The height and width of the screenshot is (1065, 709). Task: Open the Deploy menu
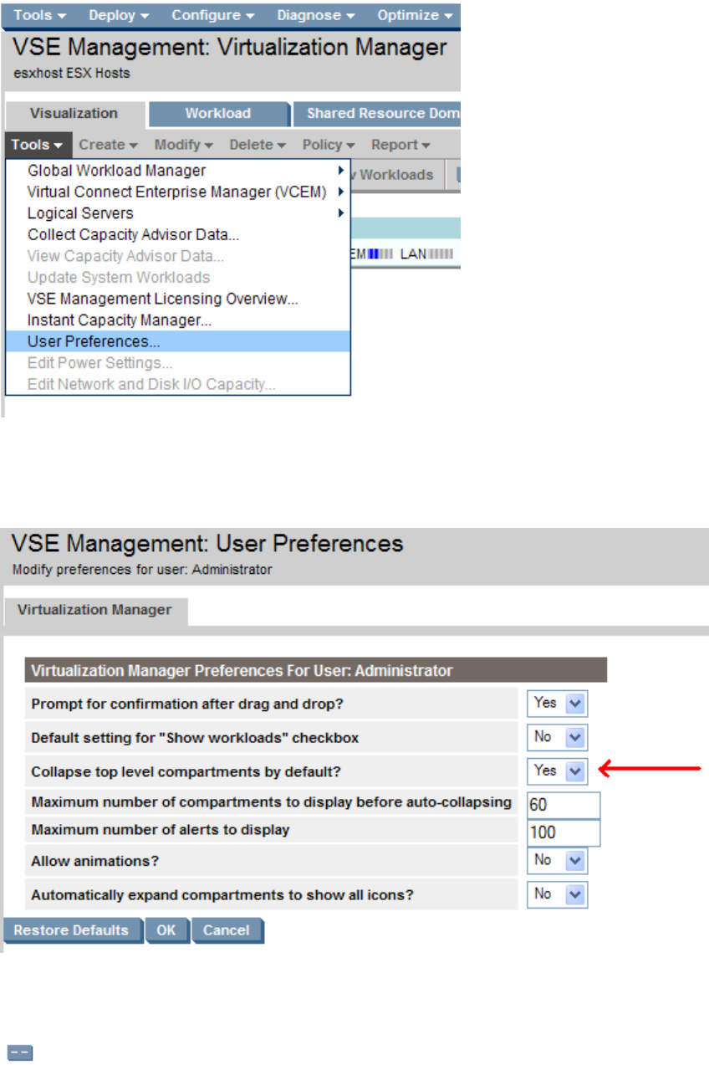(119, 15)
